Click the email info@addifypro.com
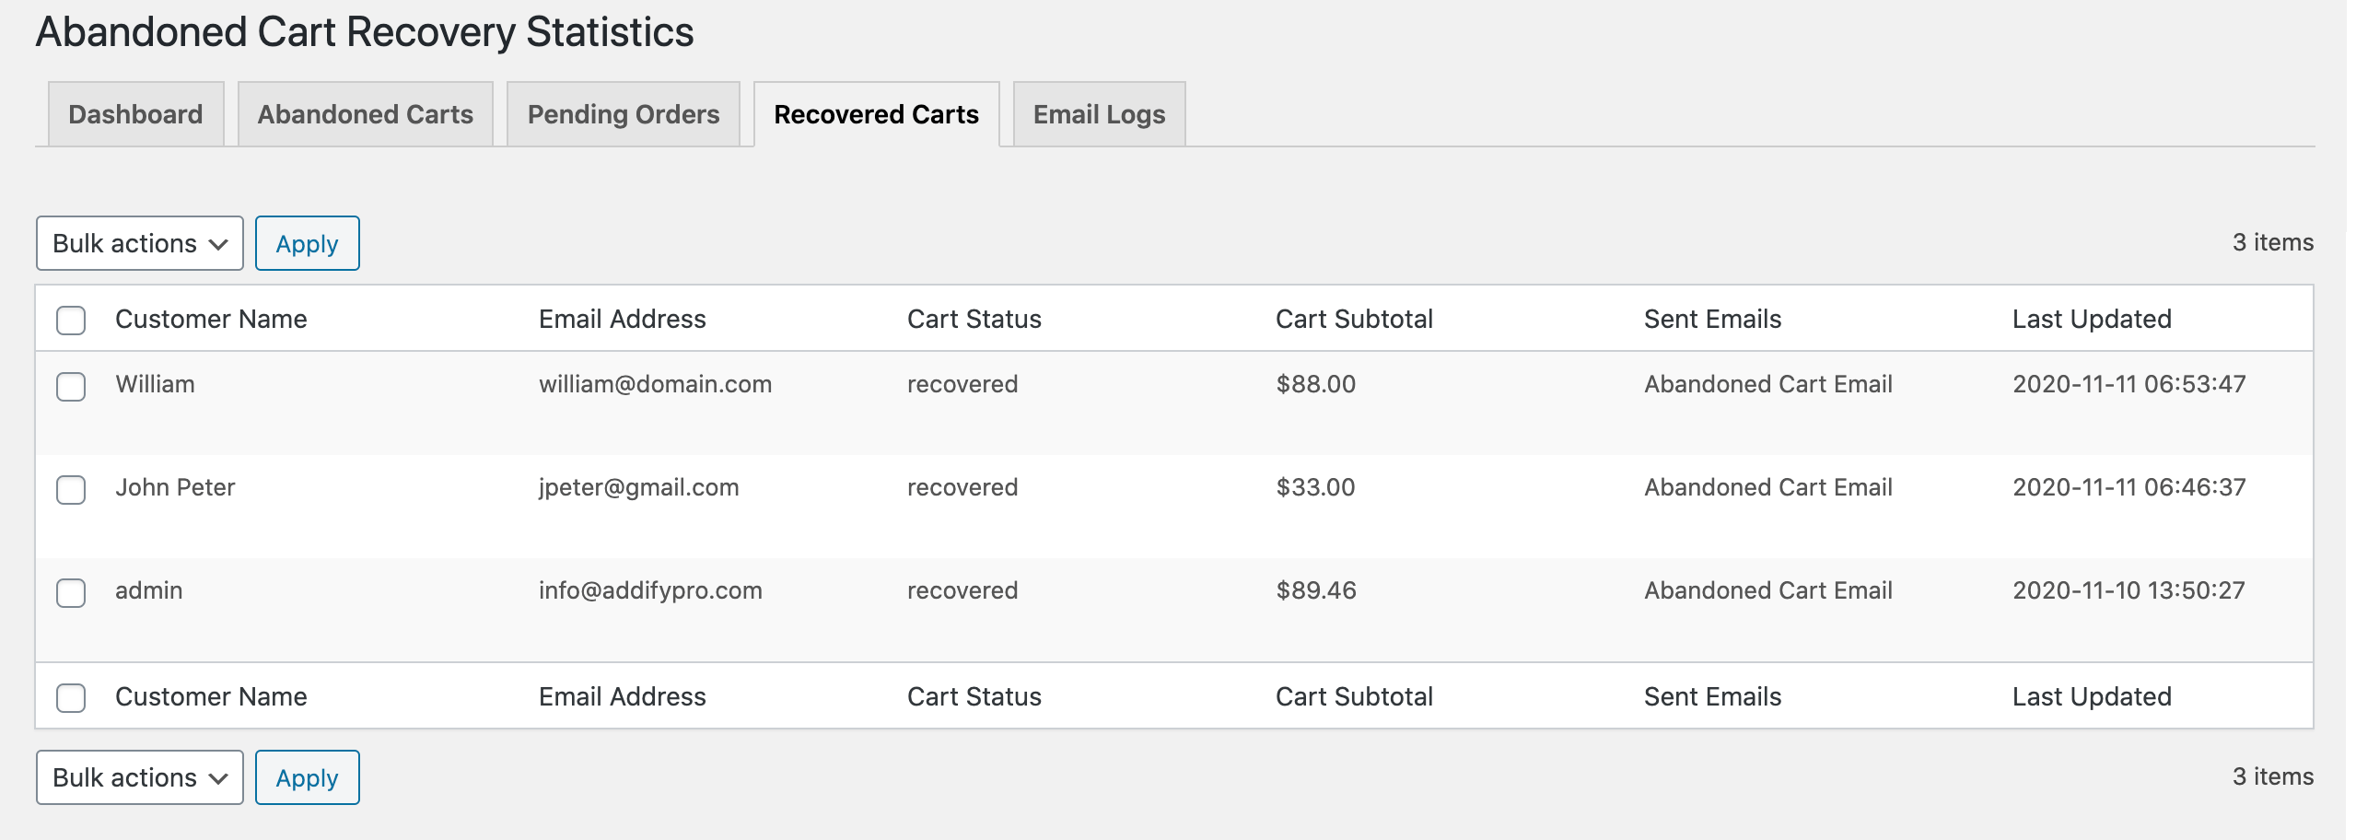Viewport: 2356px width, 840px height. pos(650,590)
